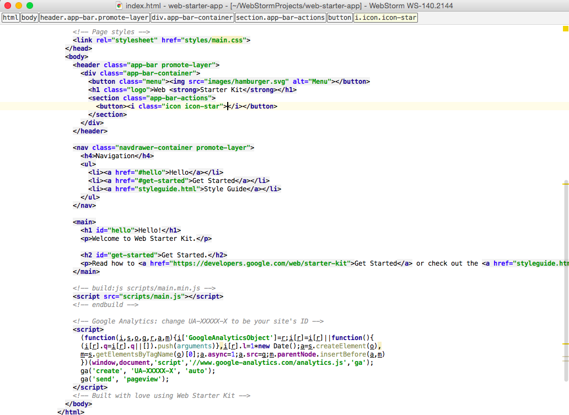Click the "endbuild" comment line
569x415 pixels.
click(106, 305)
